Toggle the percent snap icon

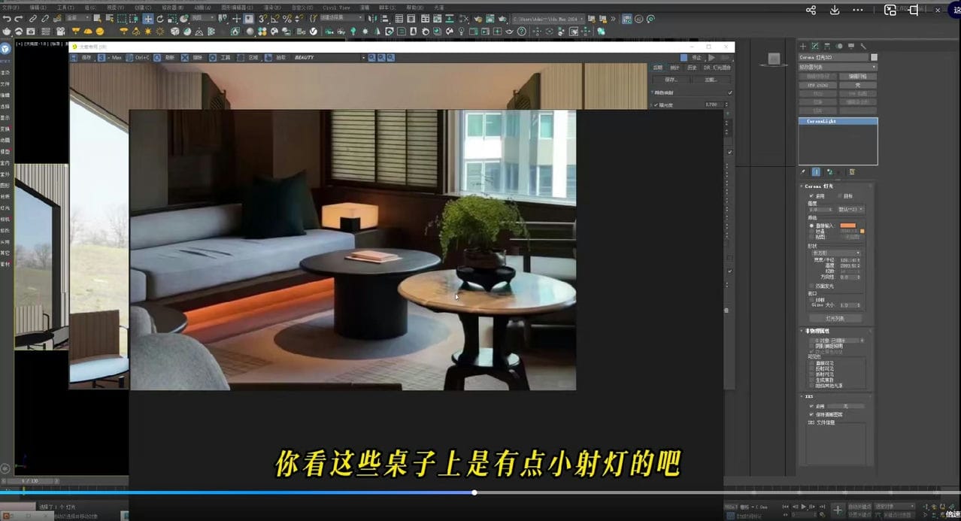pos(287,19)
